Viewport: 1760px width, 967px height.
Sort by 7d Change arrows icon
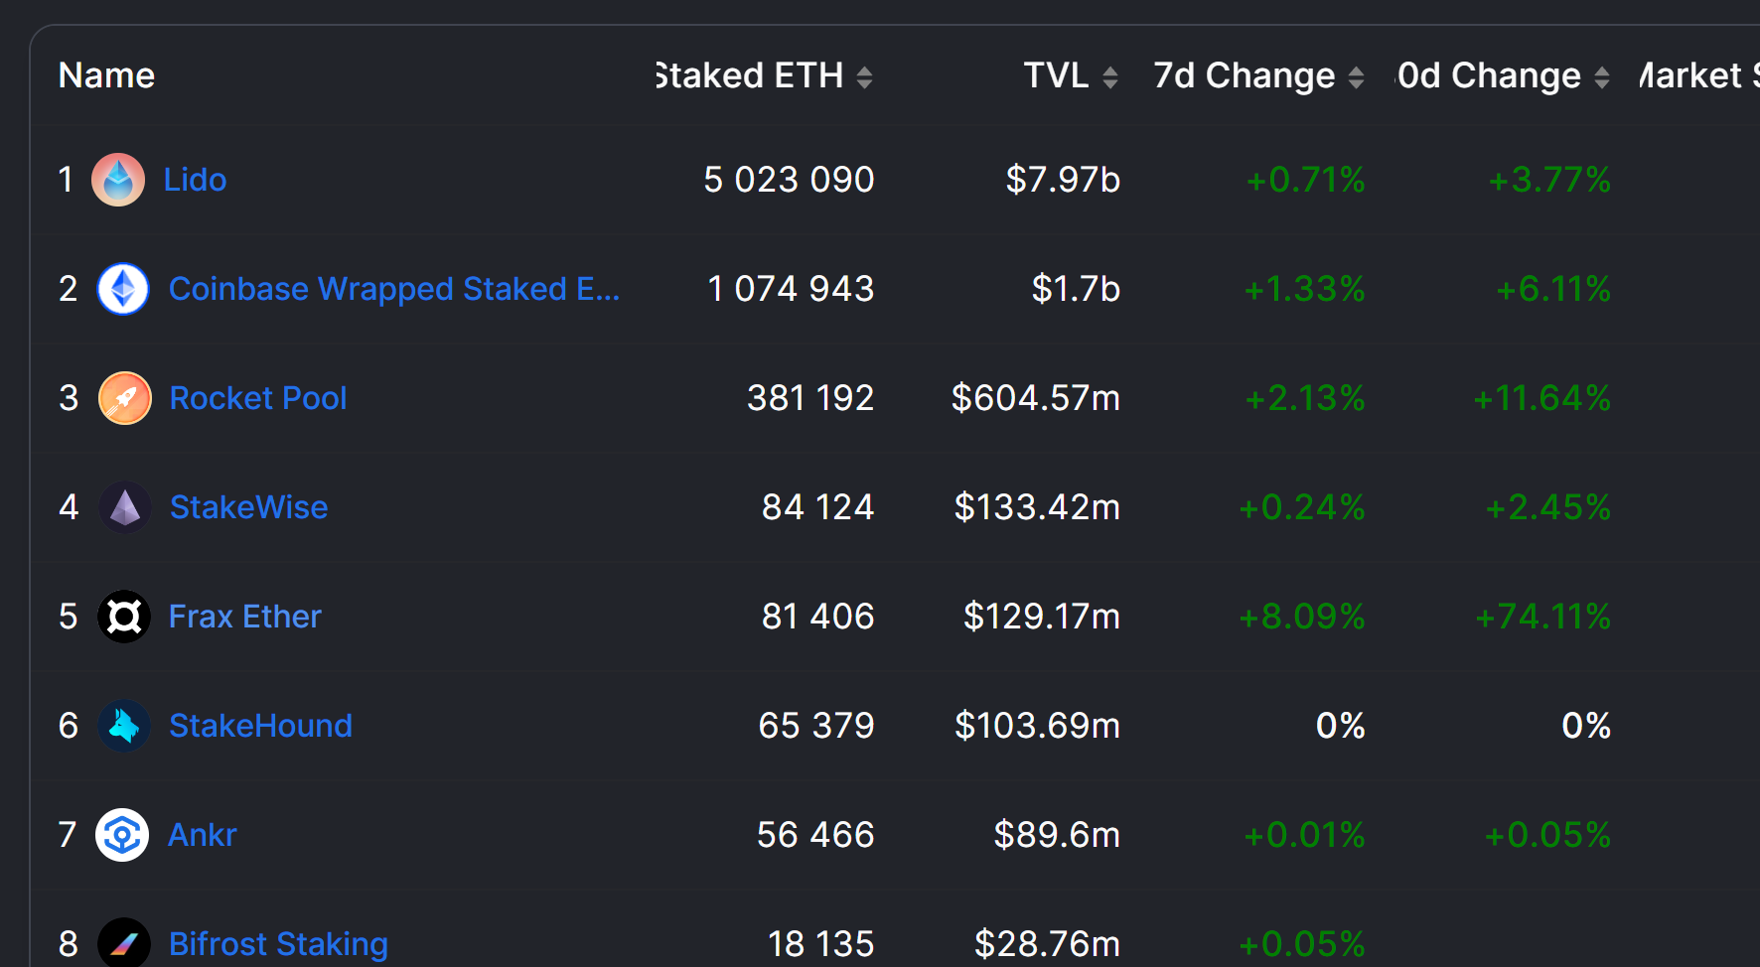(1356, 77)
